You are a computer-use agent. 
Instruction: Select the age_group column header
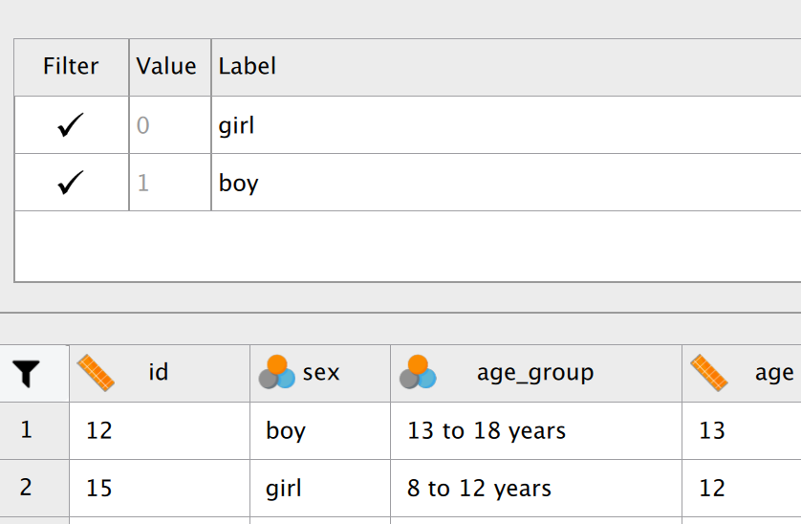tap(536, 373)
